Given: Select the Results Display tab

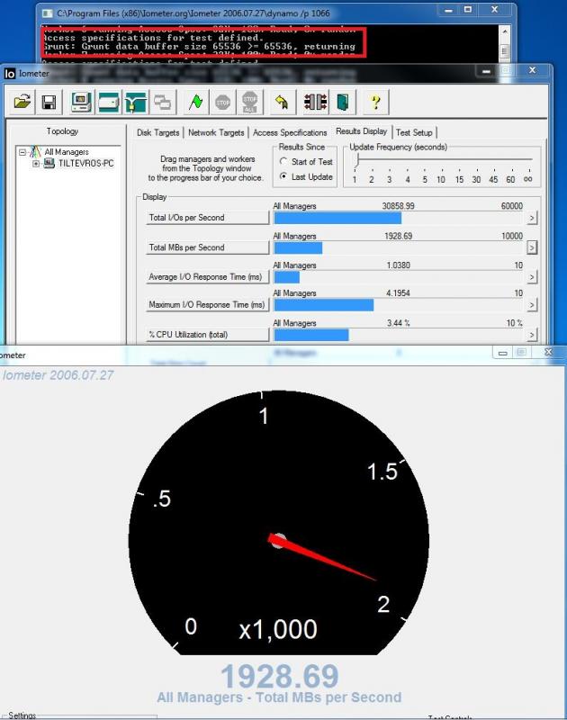Looking at the screenshot, I should click(x=361, y=131).
